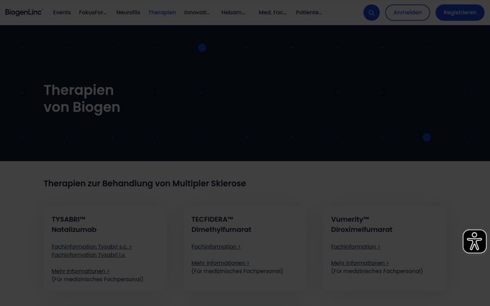The width and height of the screenshot is (490, 306).
Task: Open the Patiente... menu item
Action: pos(309,12)
